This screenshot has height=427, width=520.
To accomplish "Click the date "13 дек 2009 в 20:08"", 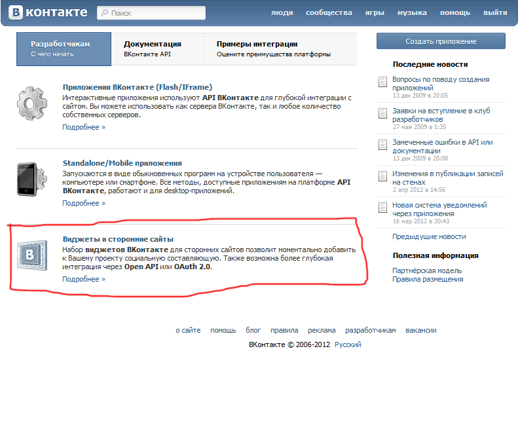I will point(420,158).
